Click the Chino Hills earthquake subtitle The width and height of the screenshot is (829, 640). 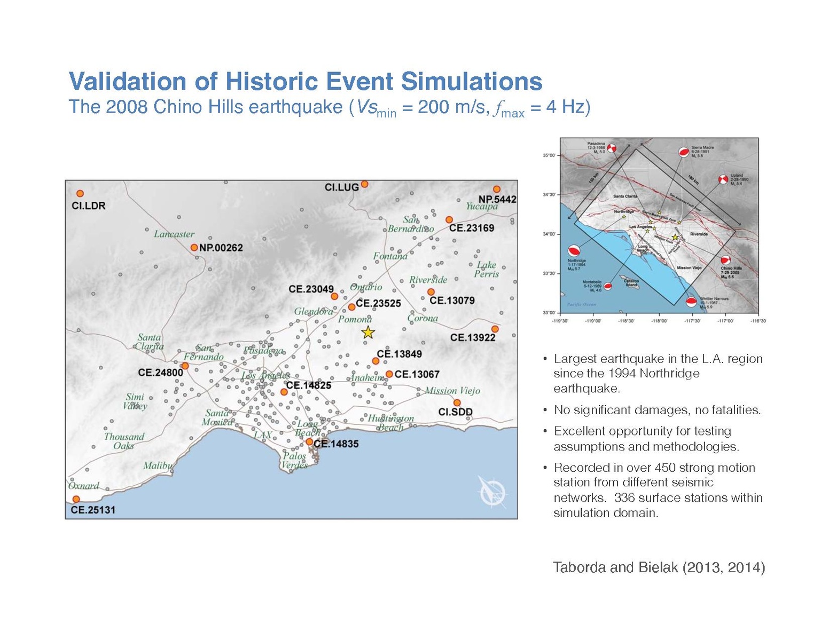tap(329, 108)
